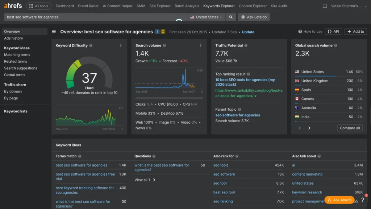Click the Ask Letaido button
Image resolution: width=371 pixels, height=209 pixels.
(x=254, y=17)
